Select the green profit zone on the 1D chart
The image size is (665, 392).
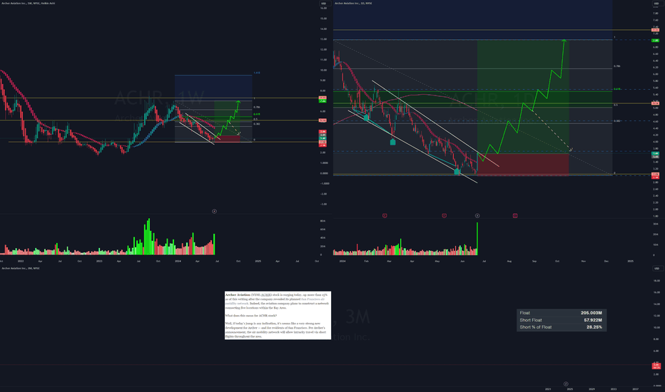click(523, 96)
